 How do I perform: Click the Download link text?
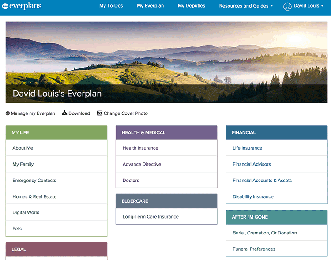pos(79,113)
